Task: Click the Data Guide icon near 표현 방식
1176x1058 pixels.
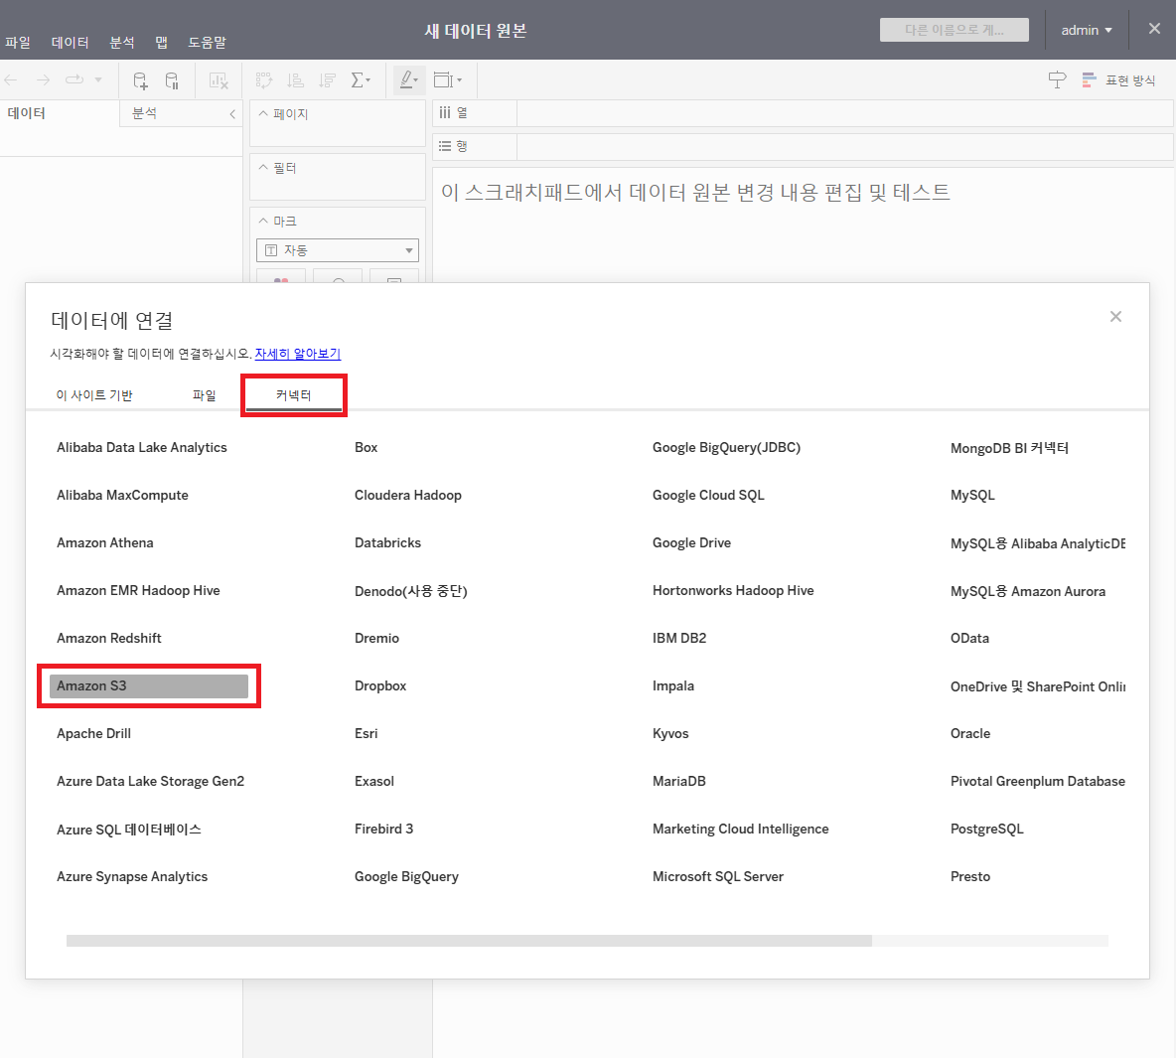Action: [1057, 79]
